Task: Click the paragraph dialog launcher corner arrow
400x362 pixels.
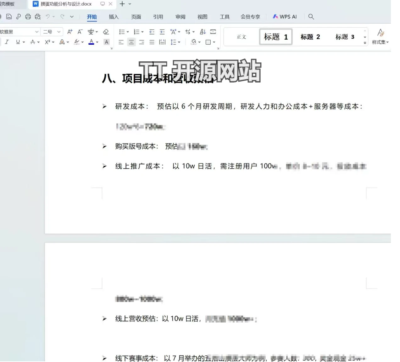Action: 218,48
